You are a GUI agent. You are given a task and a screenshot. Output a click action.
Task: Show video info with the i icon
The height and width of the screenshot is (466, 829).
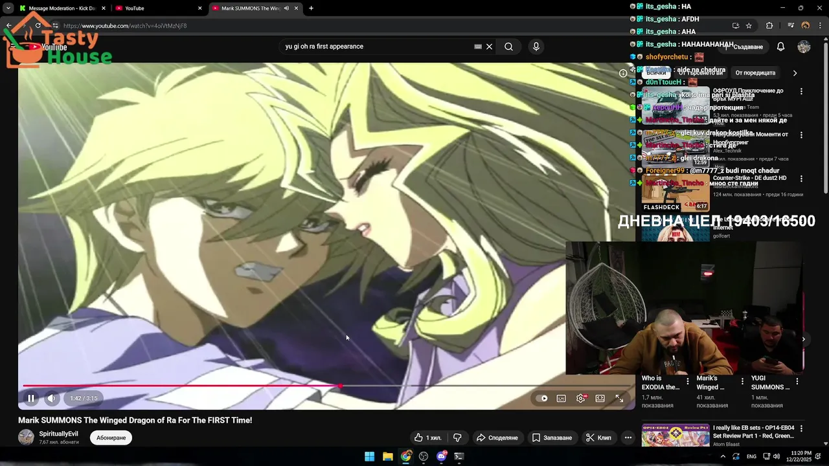click(x=623, y=73)
